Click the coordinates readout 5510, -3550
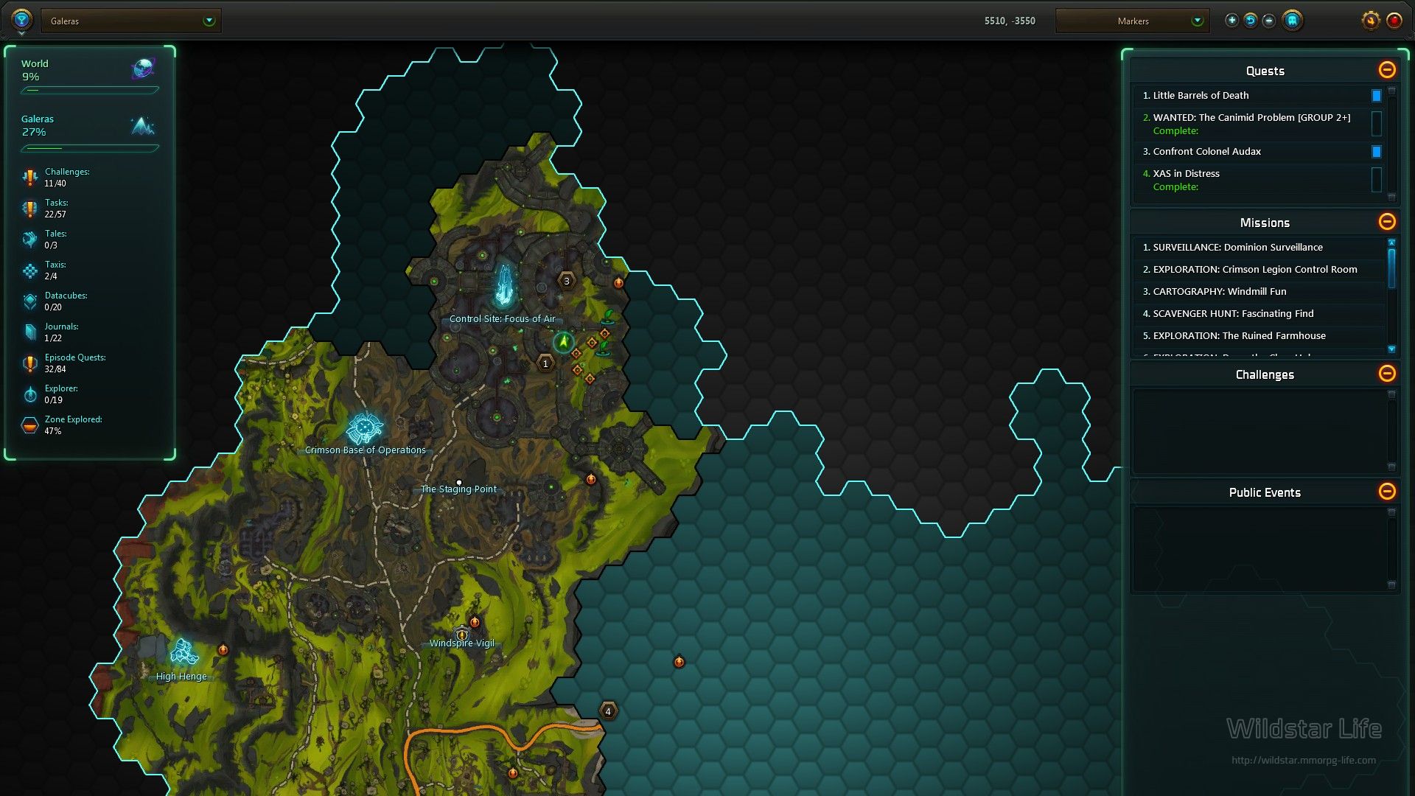The height and width of the screenshot is (796, 1415). (1010, 21)
